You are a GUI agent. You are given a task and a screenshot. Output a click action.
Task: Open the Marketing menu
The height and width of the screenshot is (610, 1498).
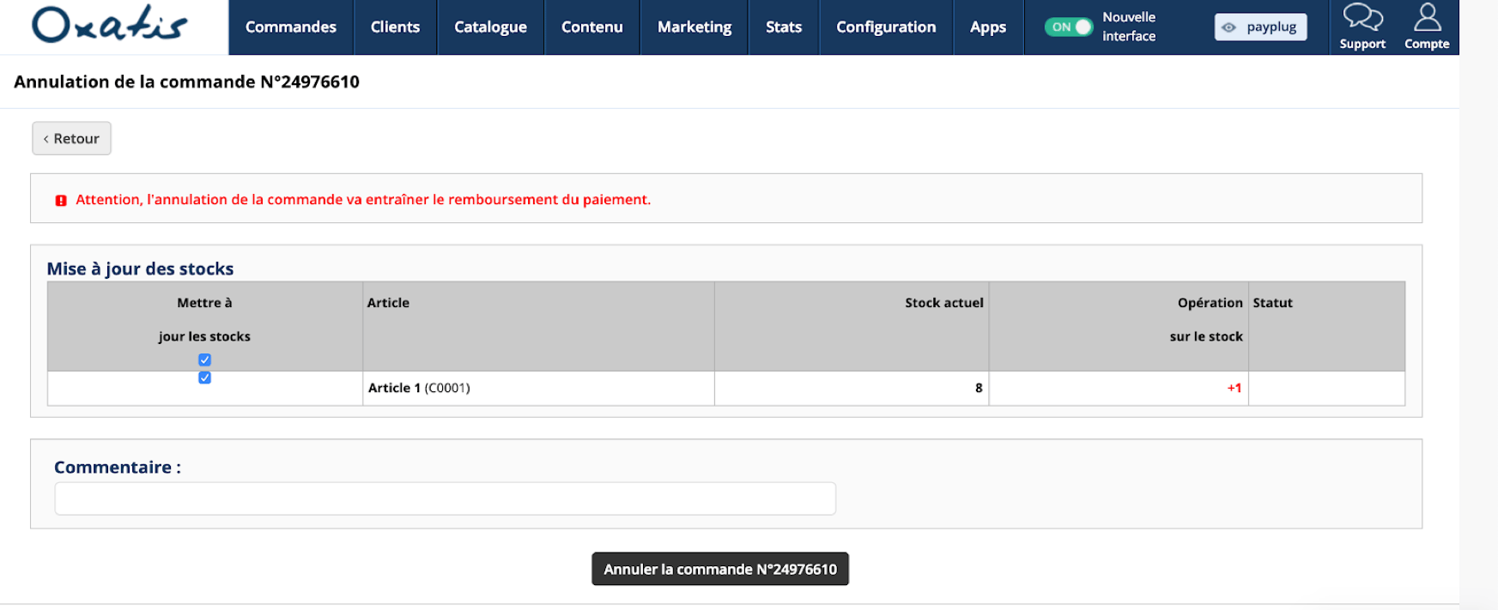coord(694,27)
